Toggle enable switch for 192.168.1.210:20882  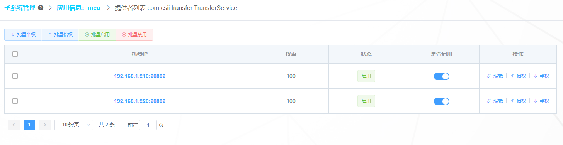442,76
